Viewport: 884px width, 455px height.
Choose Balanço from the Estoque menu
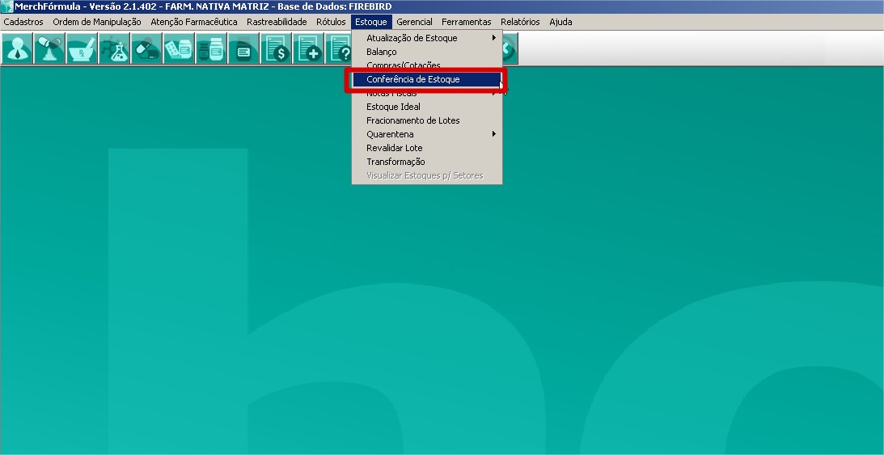point(382,52)
